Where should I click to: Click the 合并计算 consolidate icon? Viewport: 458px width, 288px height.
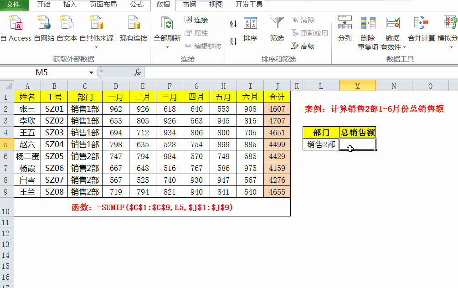(421, 23)
